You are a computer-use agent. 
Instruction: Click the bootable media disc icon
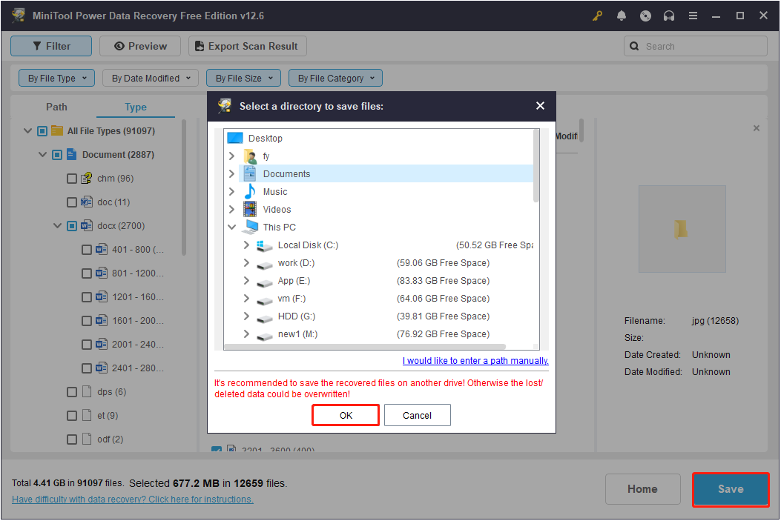click(645, 15)
